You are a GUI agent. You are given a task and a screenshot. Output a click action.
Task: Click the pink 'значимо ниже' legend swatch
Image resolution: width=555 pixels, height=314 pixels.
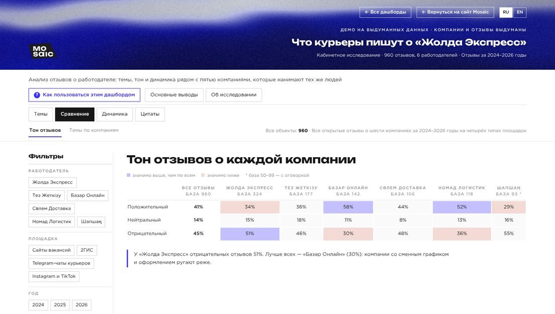pyautogui.click(x=203, y=175)
